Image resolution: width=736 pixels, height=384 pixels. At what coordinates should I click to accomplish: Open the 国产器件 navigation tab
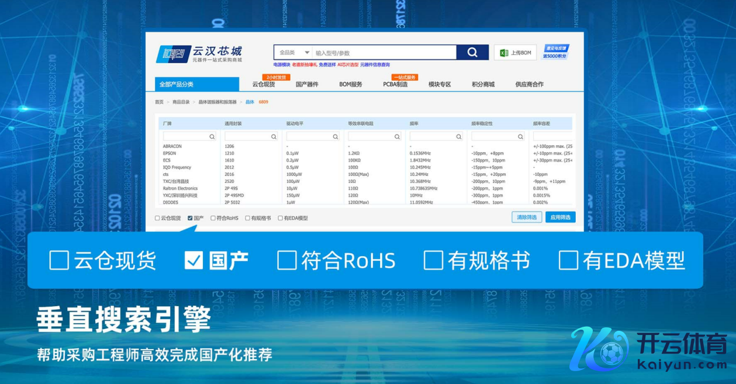[x=307, y=85]
